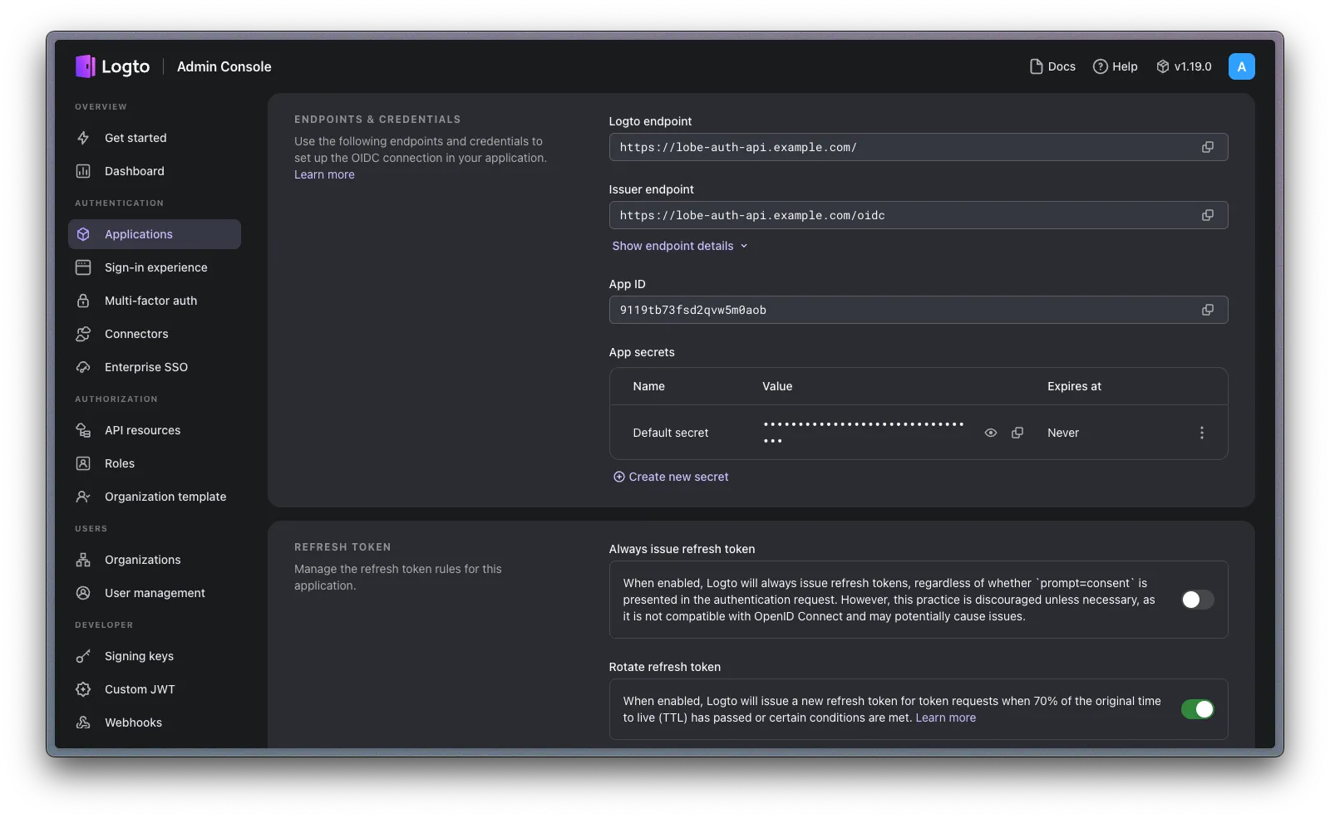Copy the Logto endpoint URL
1330x818 pixels.
click(x=1208, y=147)
